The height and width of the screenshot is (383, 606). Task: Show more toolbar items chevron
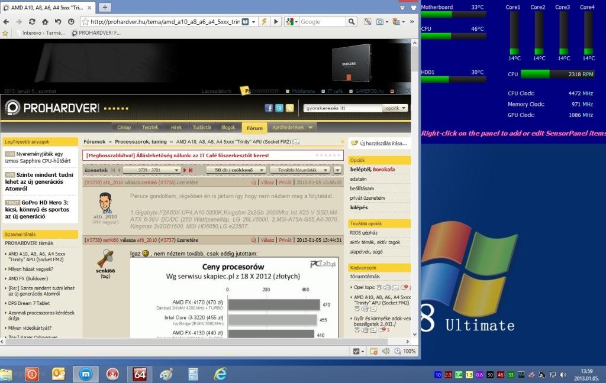pos(412,22)
